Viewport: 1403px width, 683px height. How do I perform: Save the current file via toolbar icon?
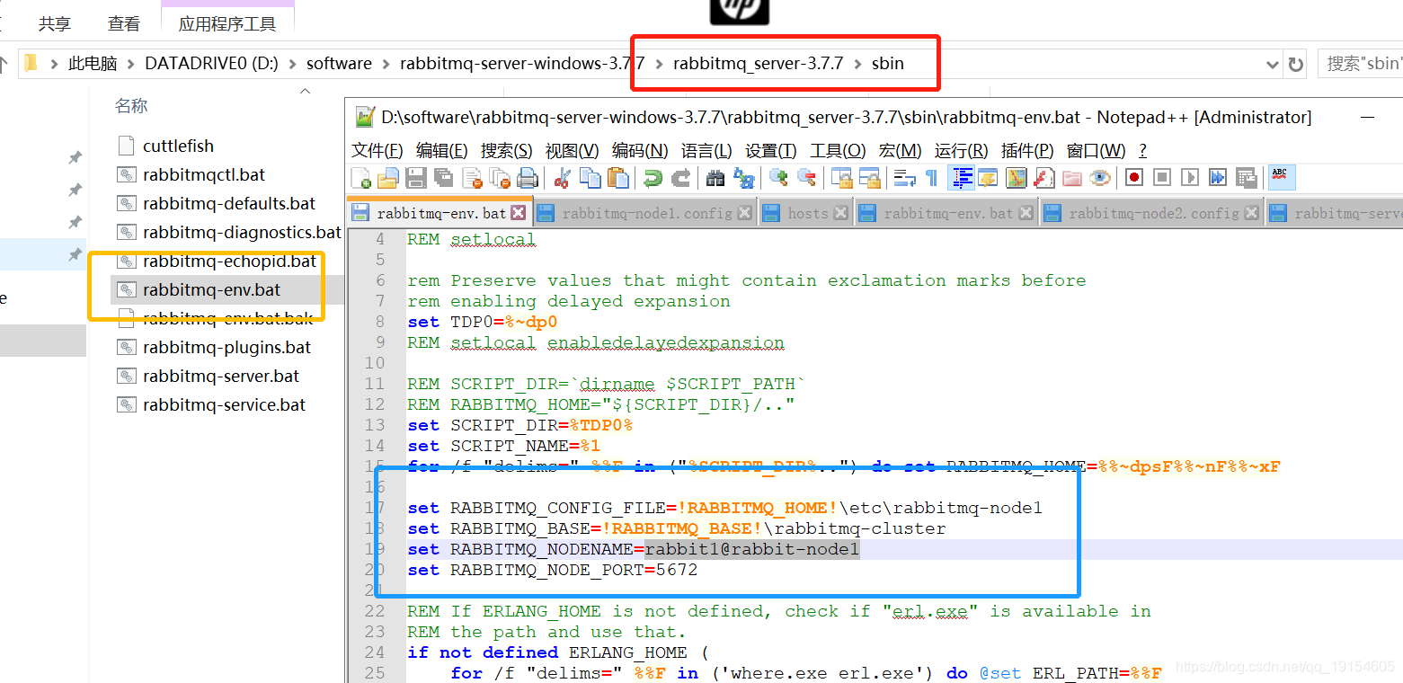[416, 178]
